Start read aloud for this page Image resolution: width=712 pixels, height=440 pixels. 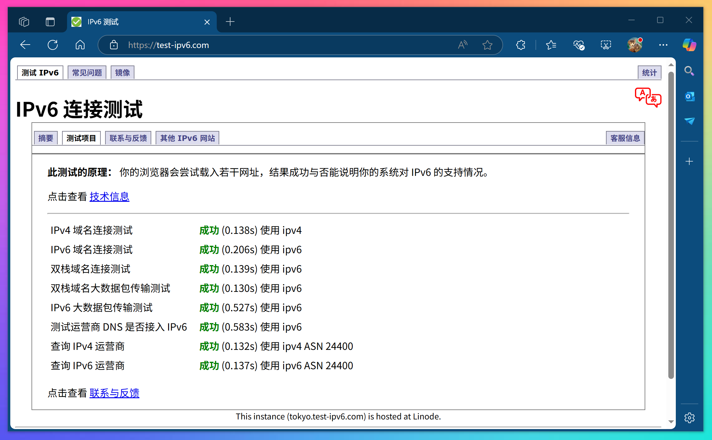462,45
